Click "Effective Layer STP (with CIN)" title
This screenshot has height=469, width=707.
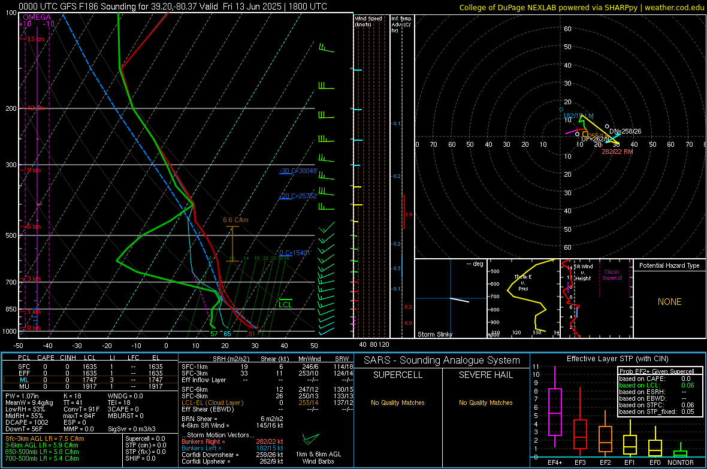[x=617, y=359]
